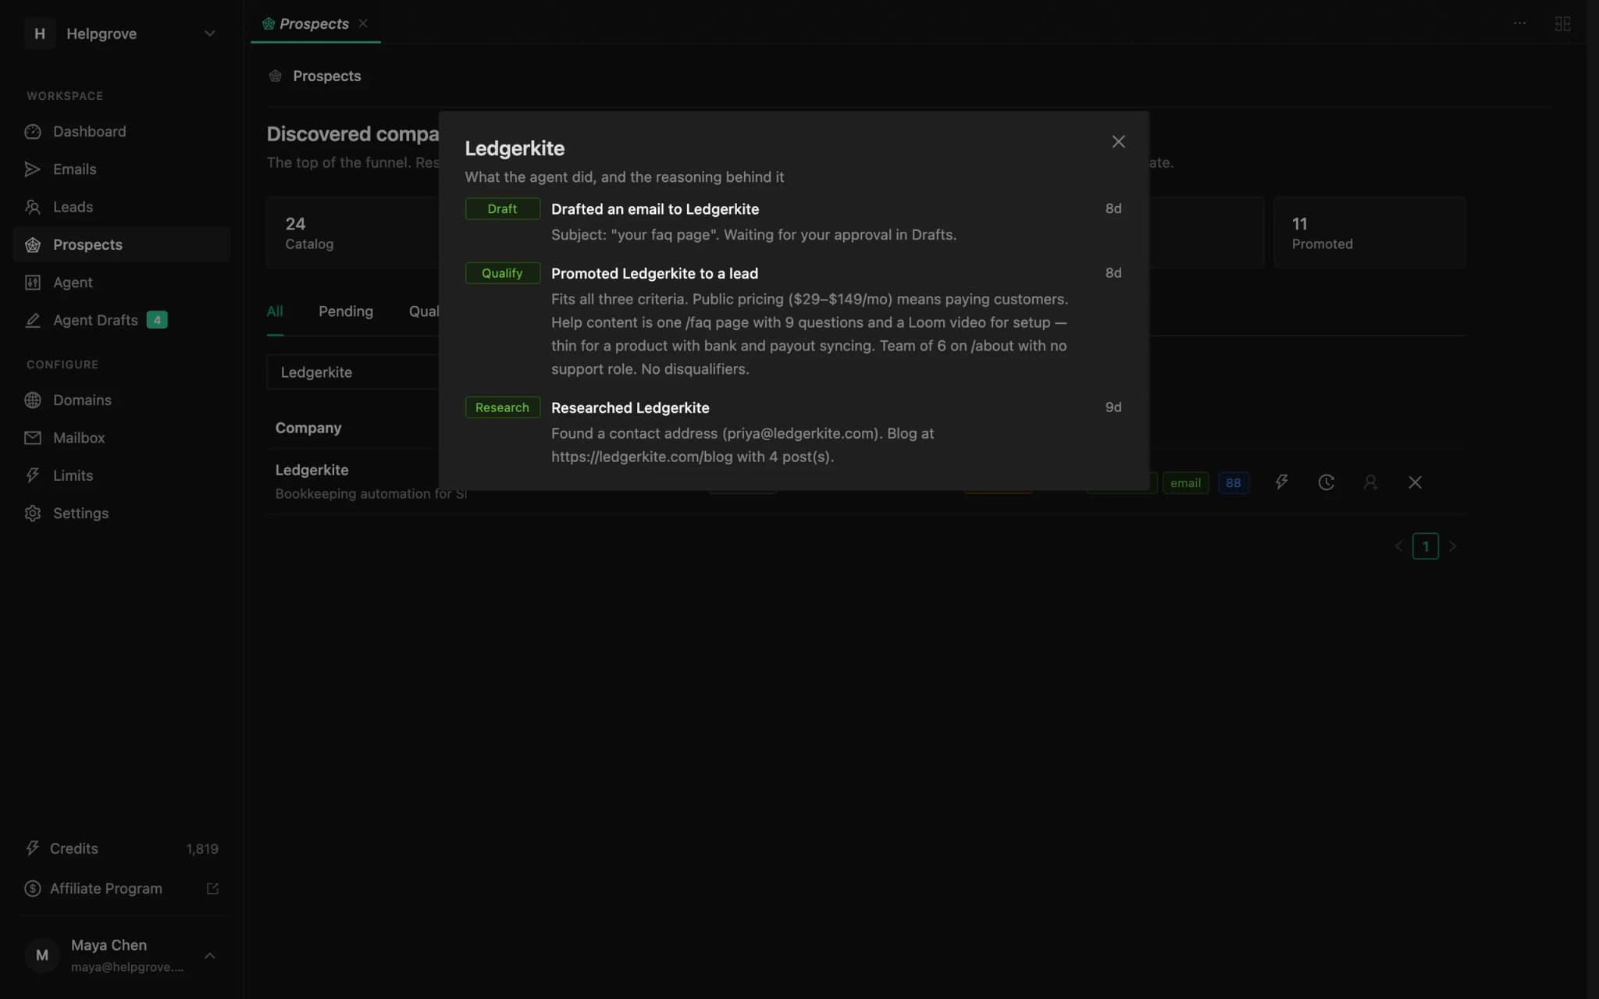
Task: Open the Emails sidebar item
Action: (x=122, y=169)
